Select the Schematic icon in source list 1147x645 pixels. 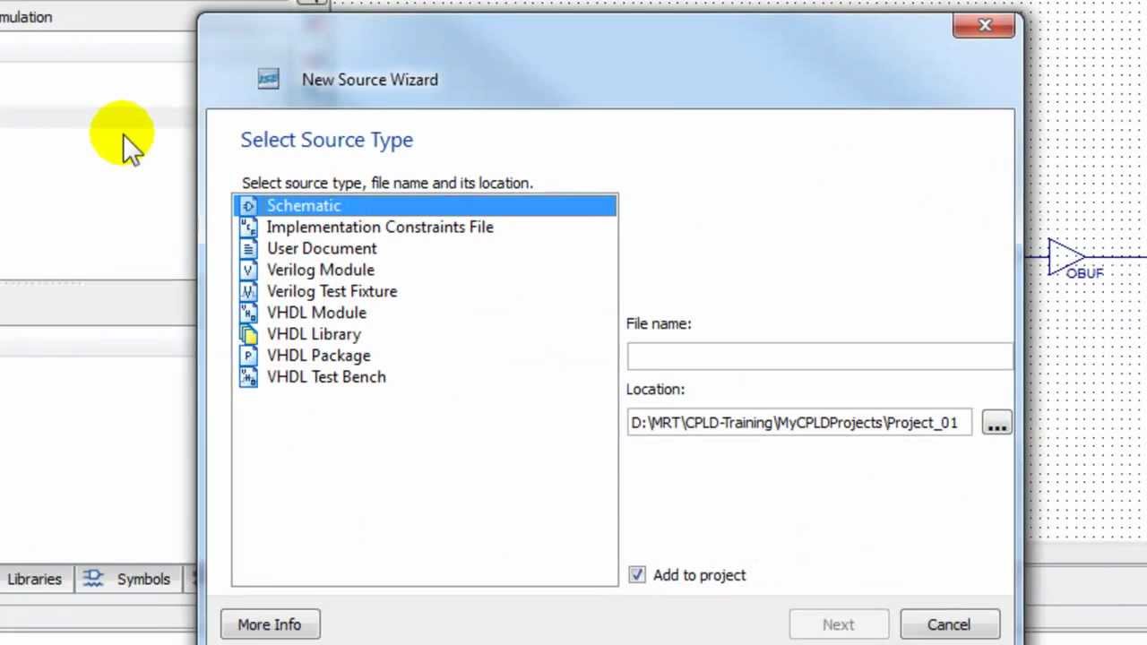pyautogui.click(x=249, y=206)
